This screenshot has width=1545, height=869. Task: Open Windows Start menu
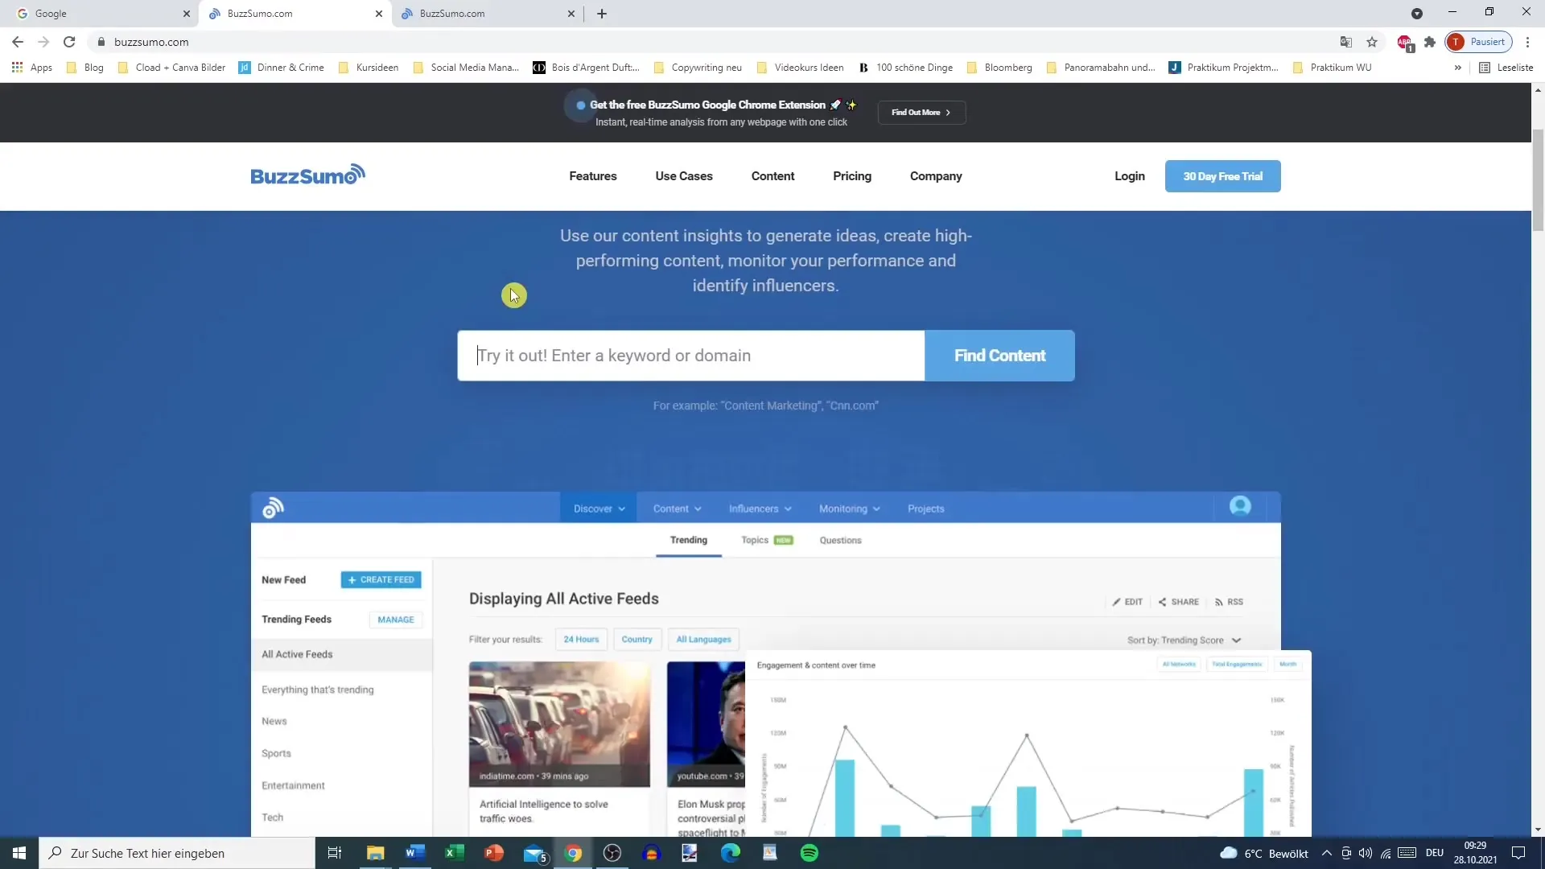click(x=19, y=853)
